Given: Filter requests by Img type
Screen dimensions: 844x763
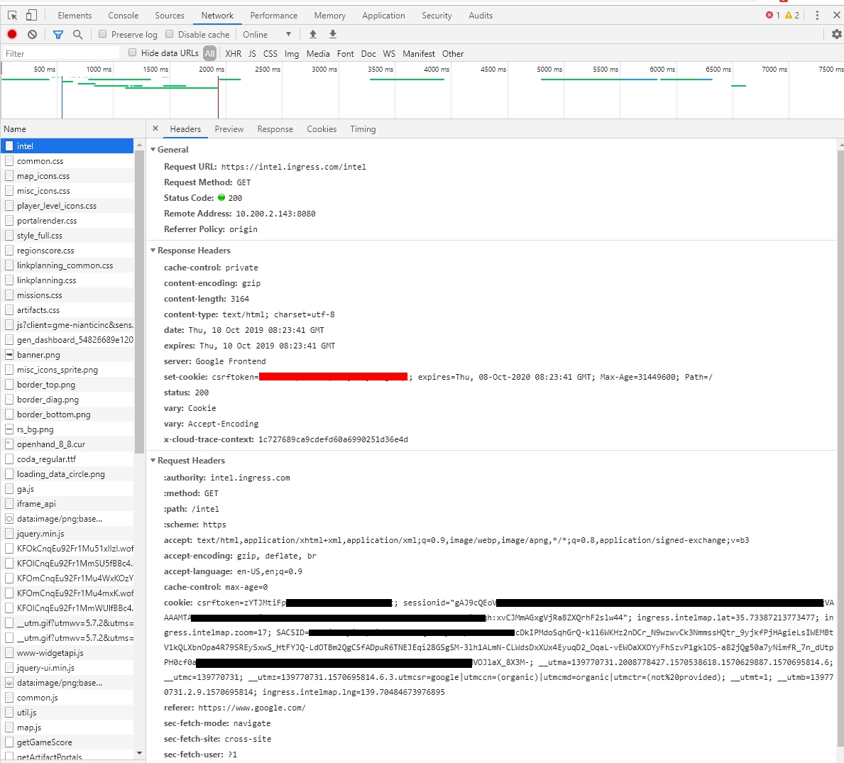Looking at the screenshot, I should [292, 54].
